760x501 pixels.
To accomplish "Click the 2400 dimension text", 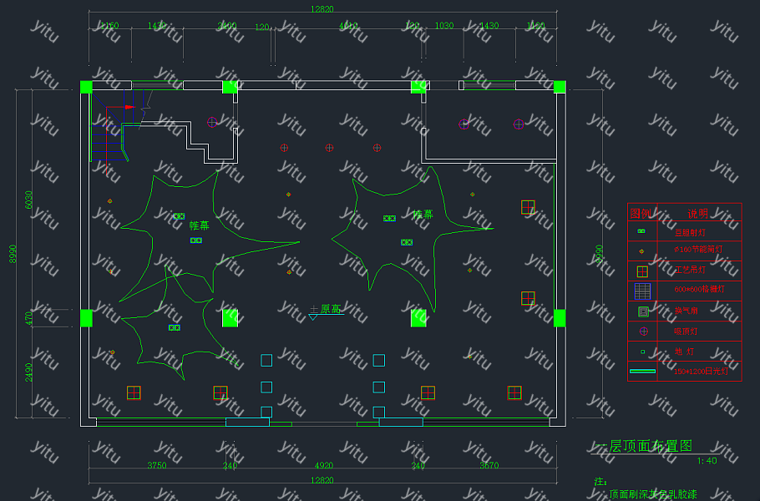I will 227,26.
